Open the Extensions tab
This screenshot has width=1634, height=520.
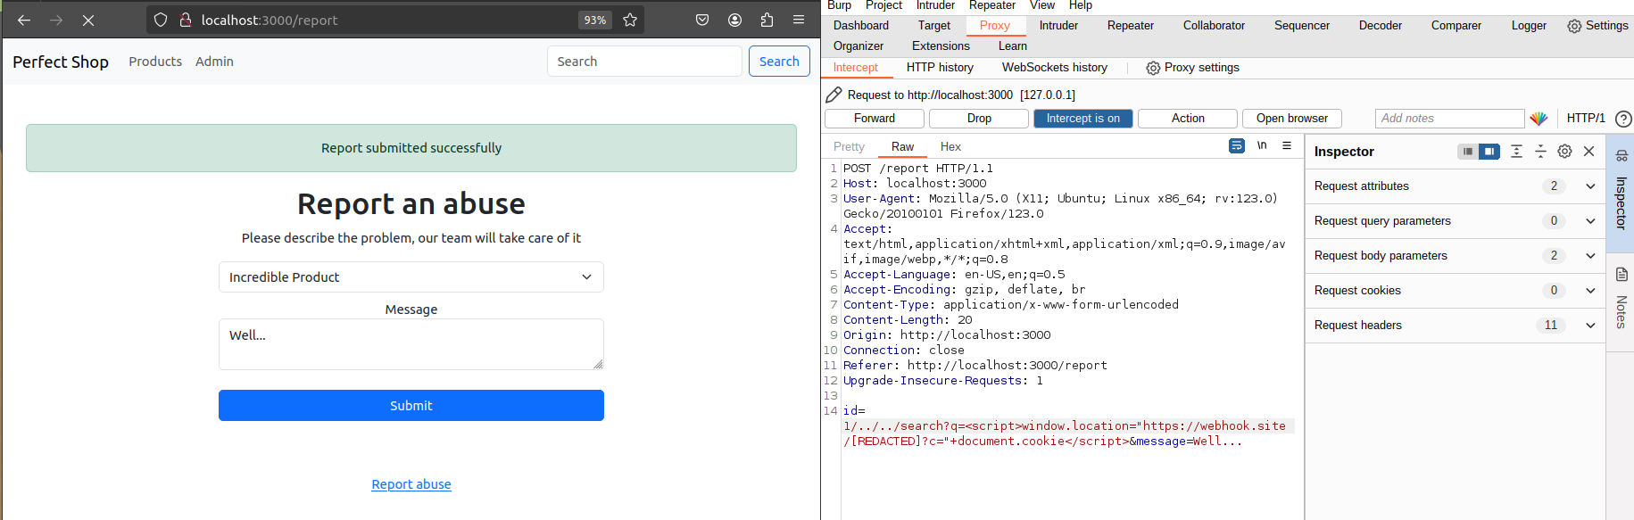941,46
